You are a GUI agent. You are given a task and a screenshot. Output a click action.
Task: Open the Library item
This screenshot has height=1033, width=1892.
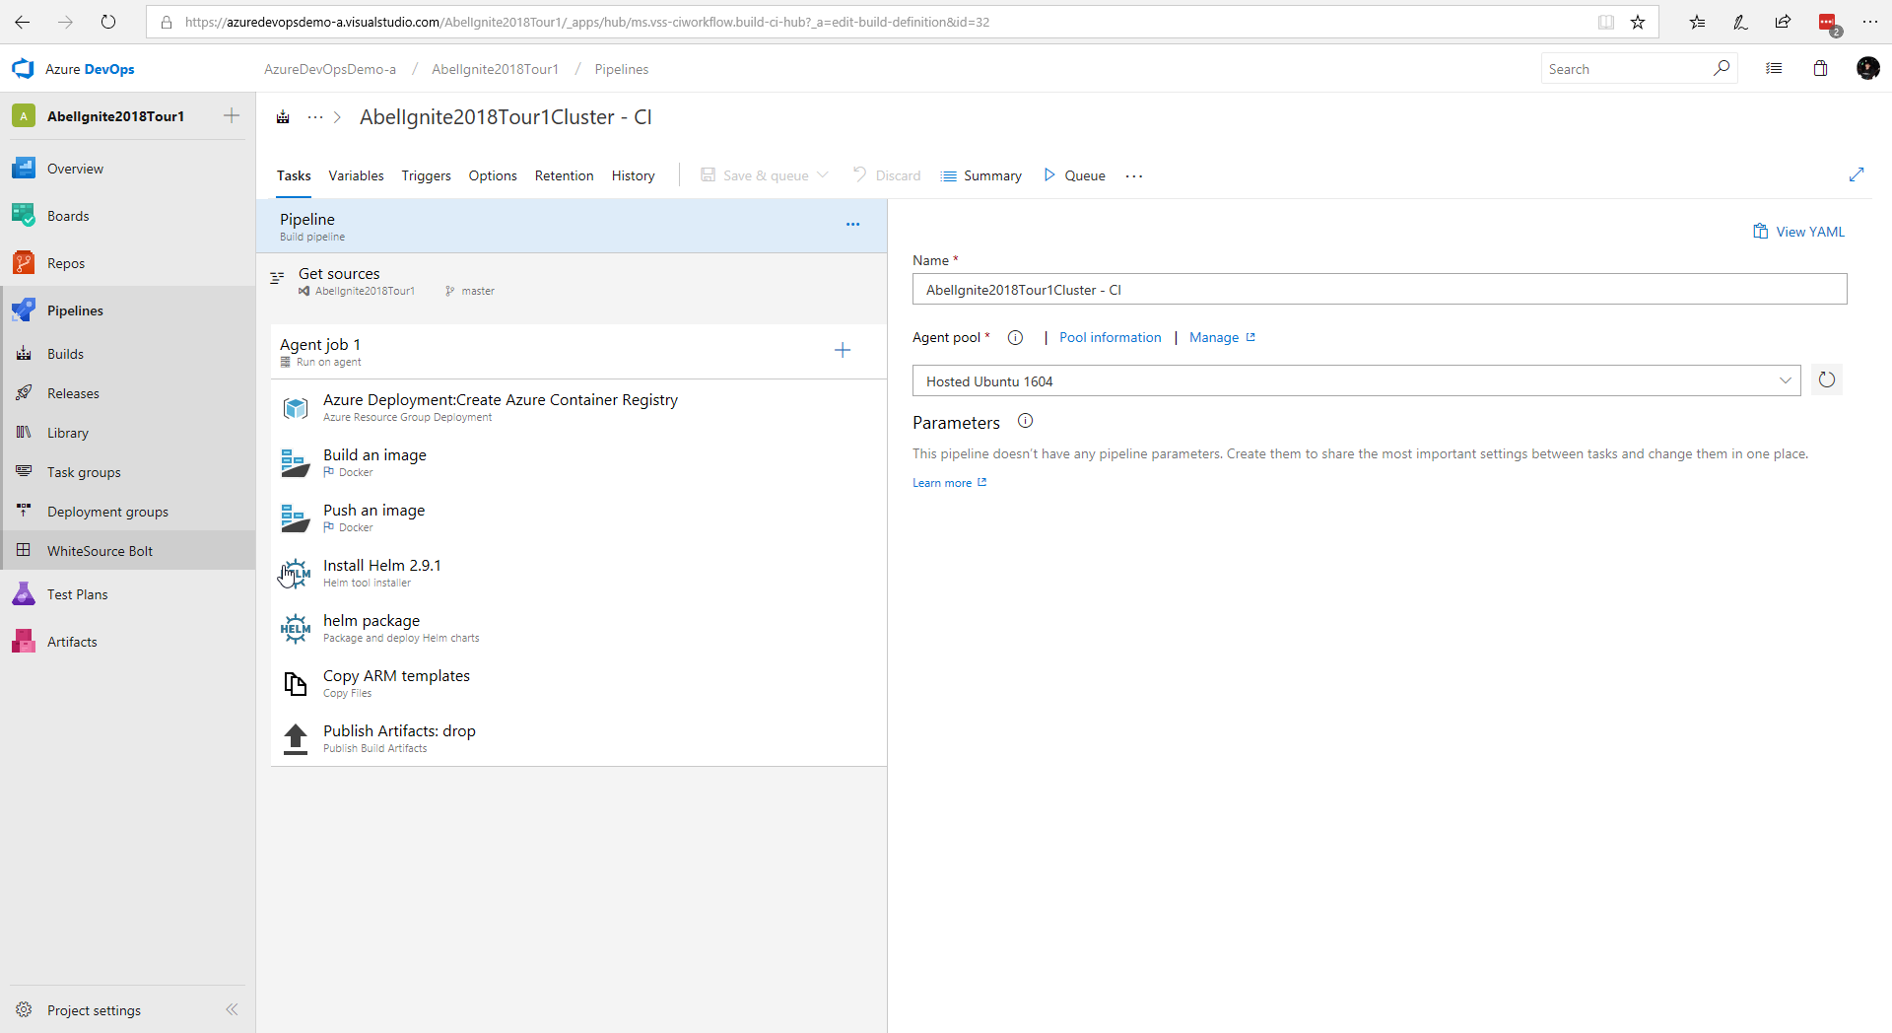tap(68, 433)
